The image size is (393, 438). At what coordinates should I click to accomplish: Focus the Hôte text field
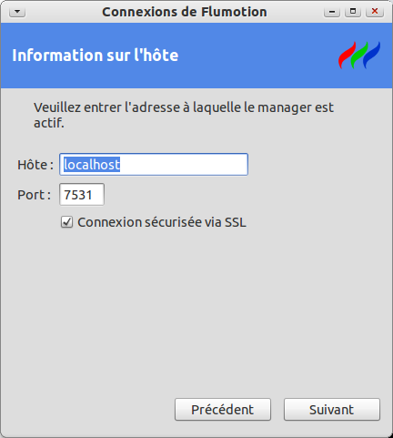click(154, 164)
